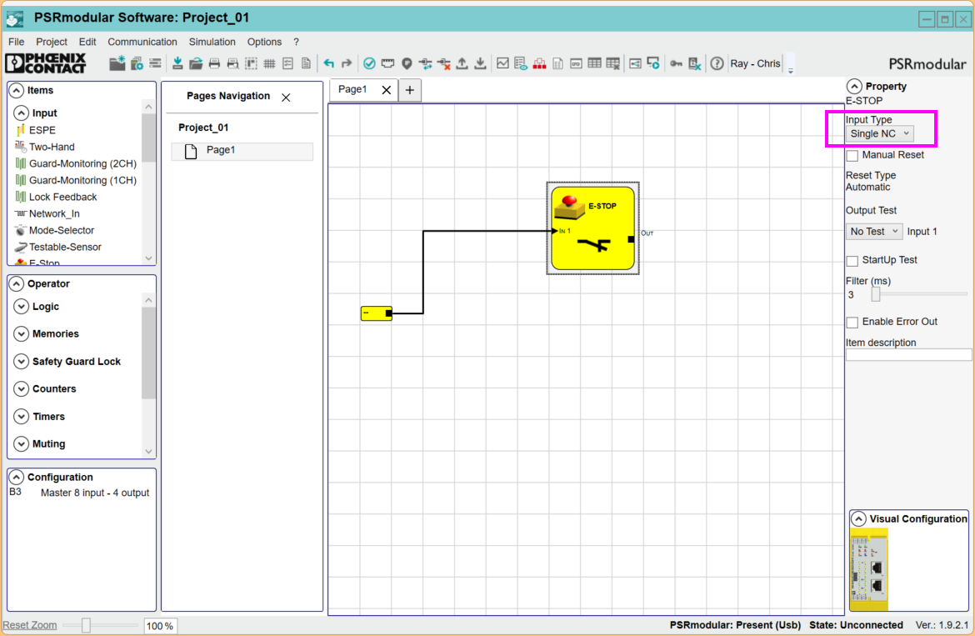The image size is (975, 636).
Task: Open the graph monitor chart icon
Action: 502,63
